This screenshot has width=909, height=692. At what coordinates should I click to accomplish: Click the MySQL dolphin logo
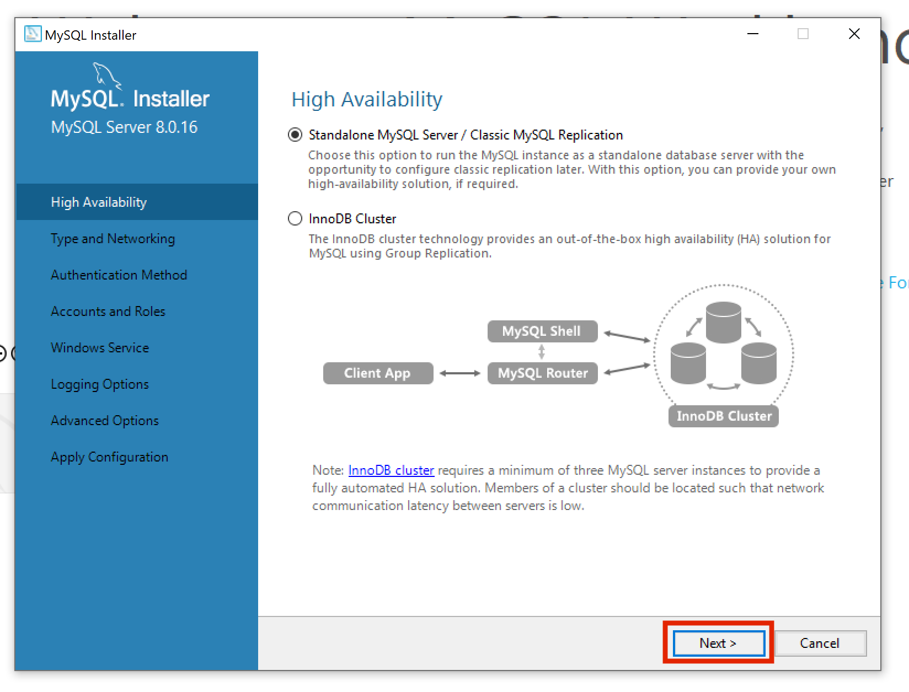pos(107,75)
